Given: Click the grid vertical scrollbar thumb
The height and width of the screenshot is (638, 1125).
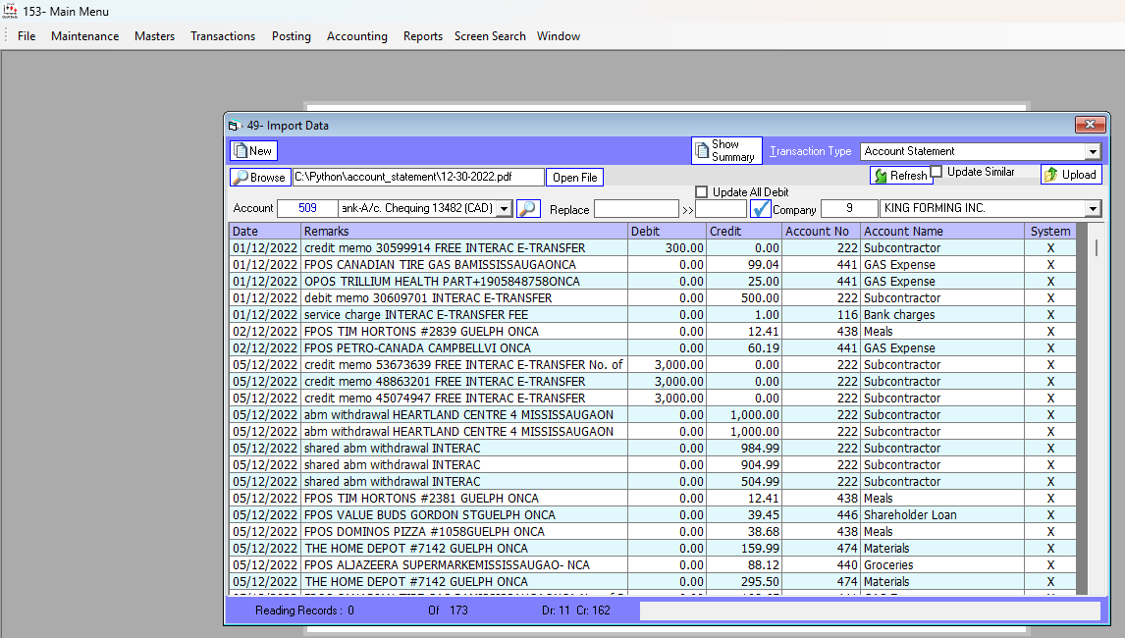Looking at the screenshot, I should click(1096, 248).
